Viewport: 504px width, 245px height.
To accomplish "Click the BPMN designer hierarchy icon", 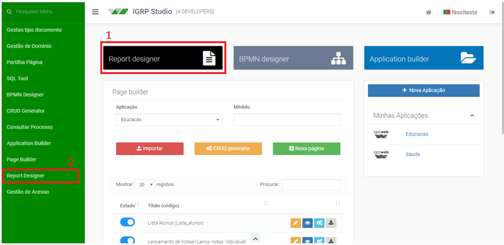I will tap(339, 59).
